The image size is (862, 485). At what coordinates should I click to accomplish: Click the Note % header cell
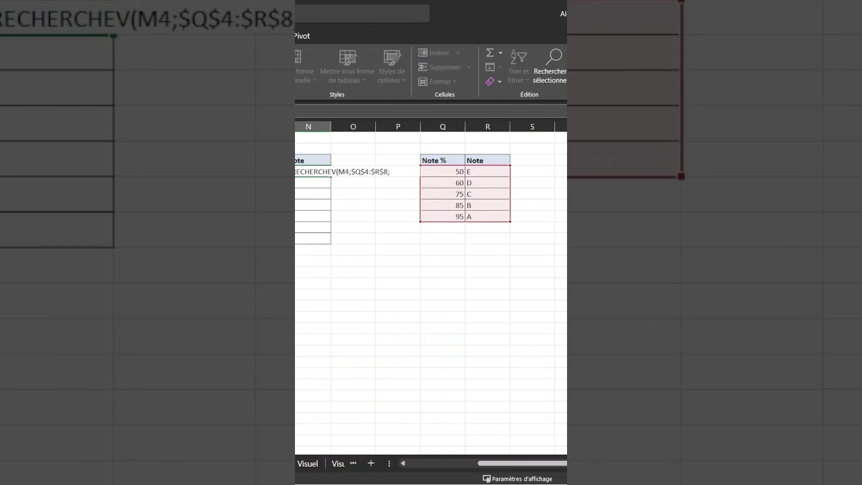[x=442, y=160]
